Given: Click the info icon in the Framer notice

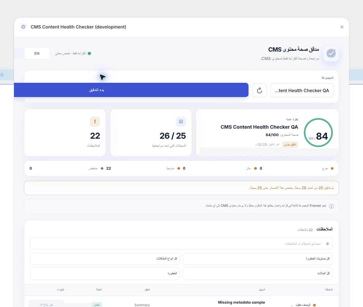Looking at the screenshot, I should [331, 207].
